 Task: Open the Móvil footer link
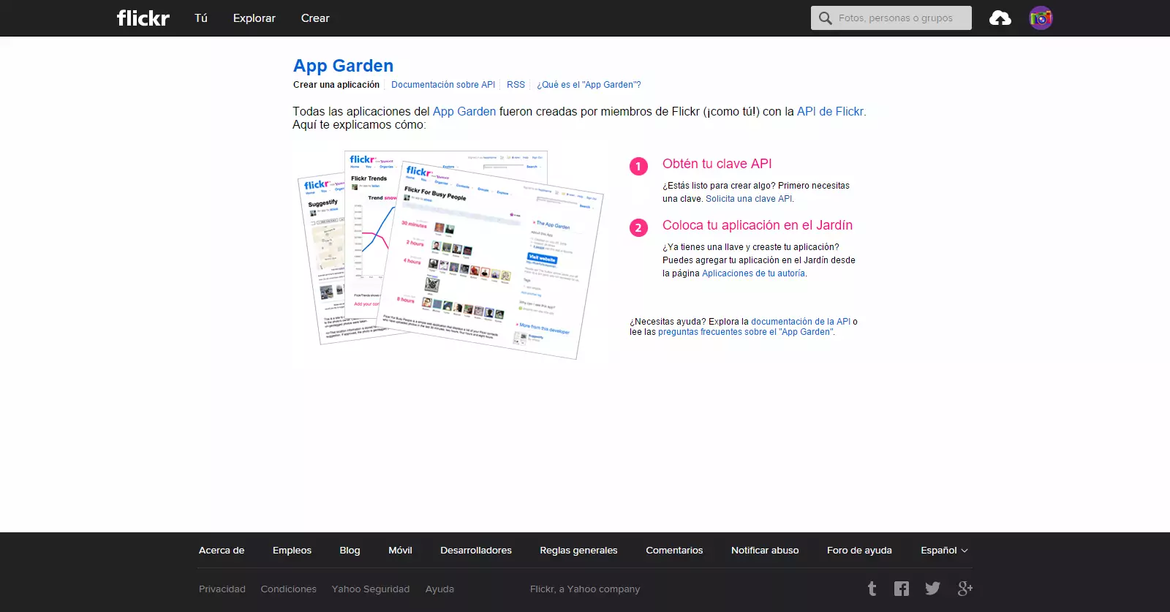(x=400, y=551)
